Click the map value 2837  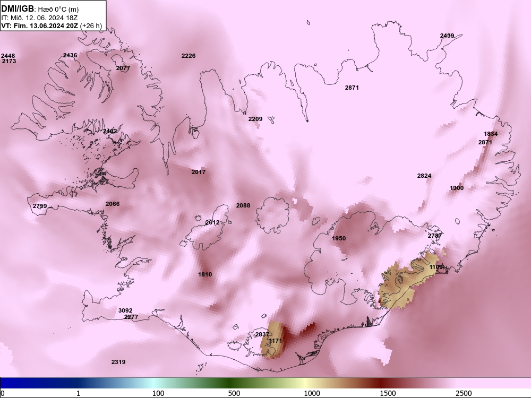tap(262, 334)
